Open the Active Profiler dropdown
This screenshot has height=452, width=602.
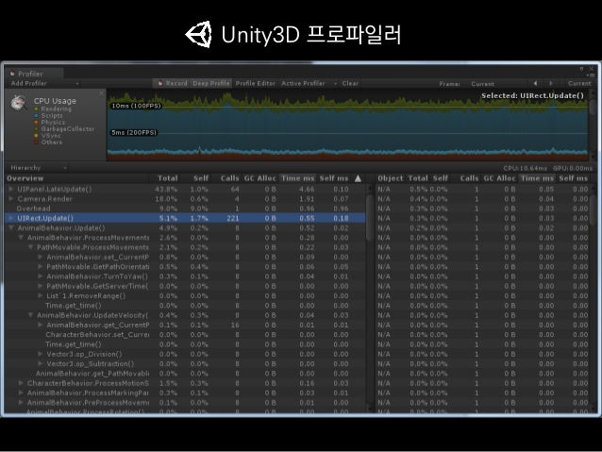click(x=309, y=83)
